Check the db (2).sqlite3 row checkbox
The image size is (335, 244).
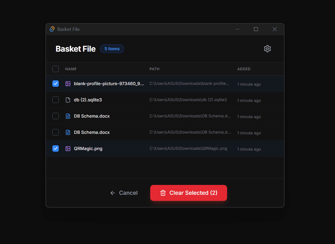tap(56, 100)
